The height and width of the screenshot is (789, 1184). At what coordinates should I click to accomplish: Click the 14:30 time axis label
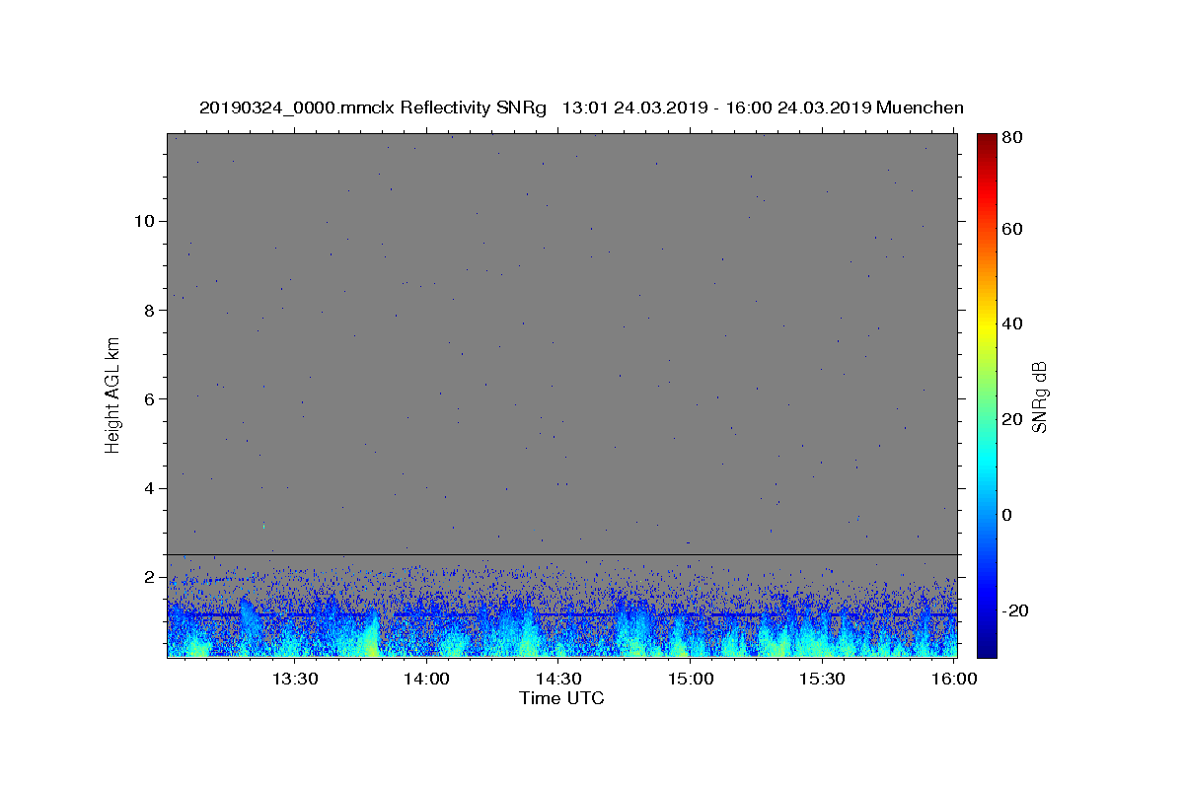[559, 680]
